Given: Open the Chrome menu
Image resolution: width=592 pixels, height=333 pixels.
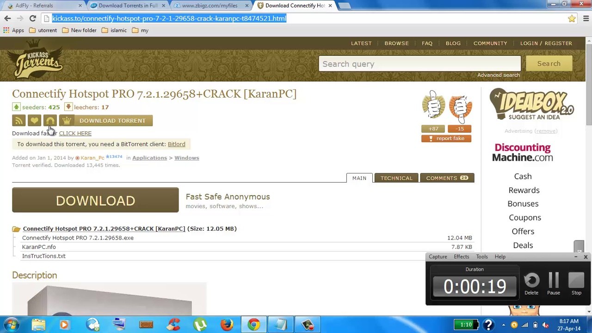Looking at the screenshot, I should pyautogui.click(x=586, y=18).
